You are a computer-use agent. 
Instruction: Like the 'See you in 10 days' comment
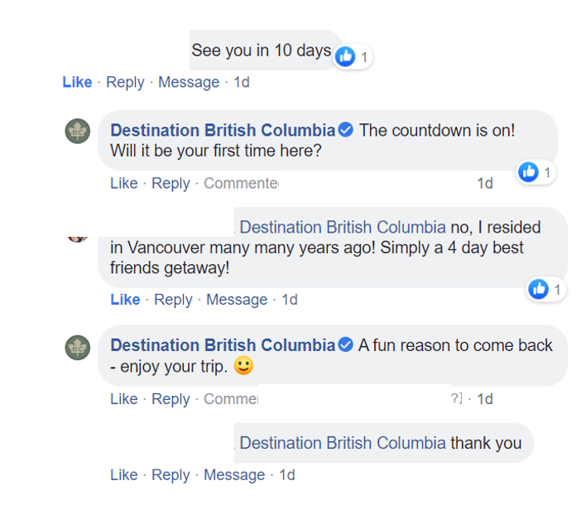(x=77, y=82)
